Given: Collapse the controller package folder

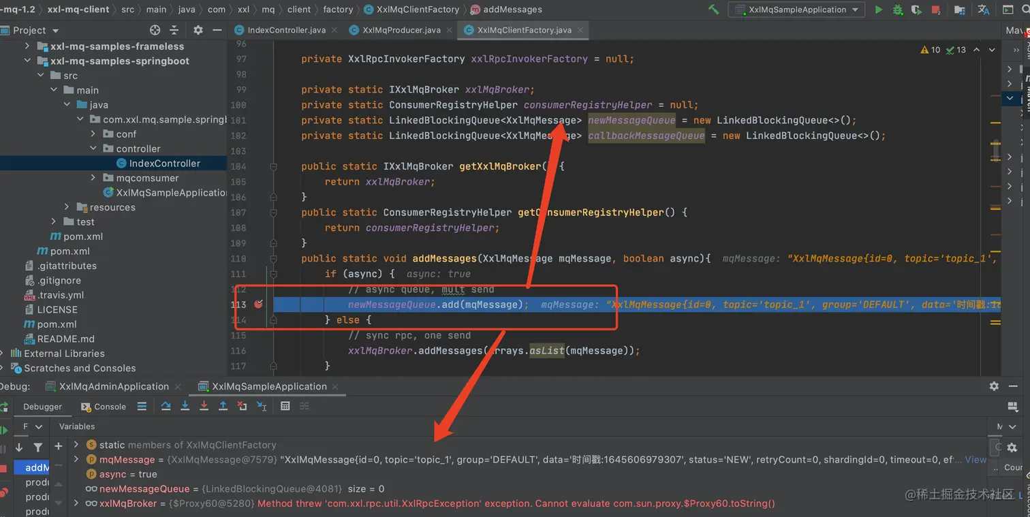Looking at the screenshot, I should [94, 148].
